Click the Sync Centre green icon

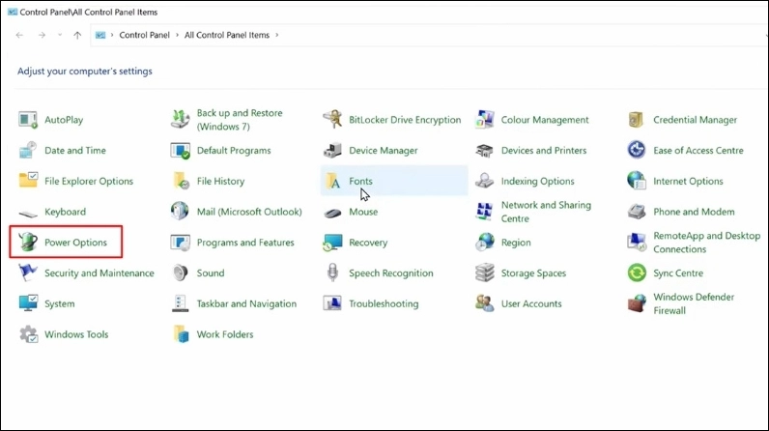point(637,273)
